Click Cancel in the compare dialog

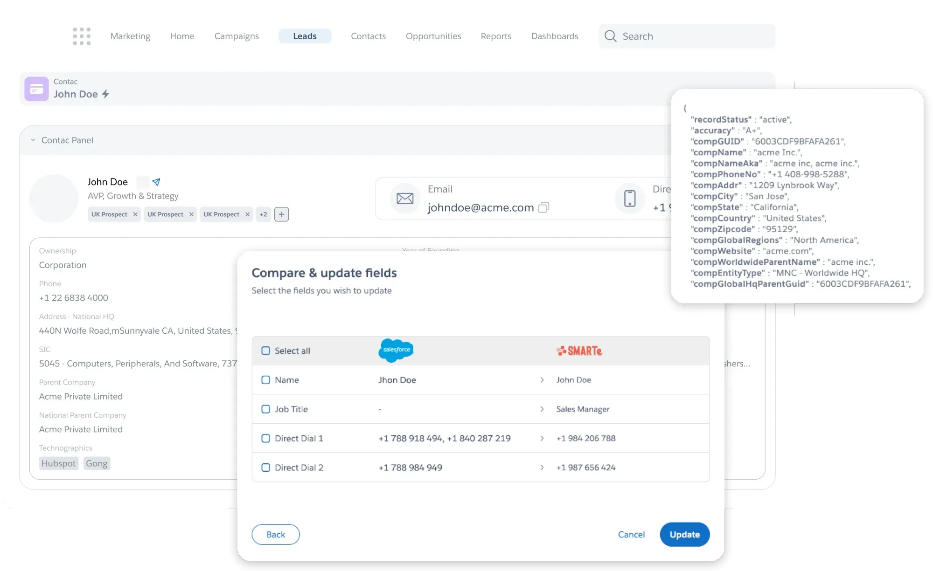pos(631,534)
